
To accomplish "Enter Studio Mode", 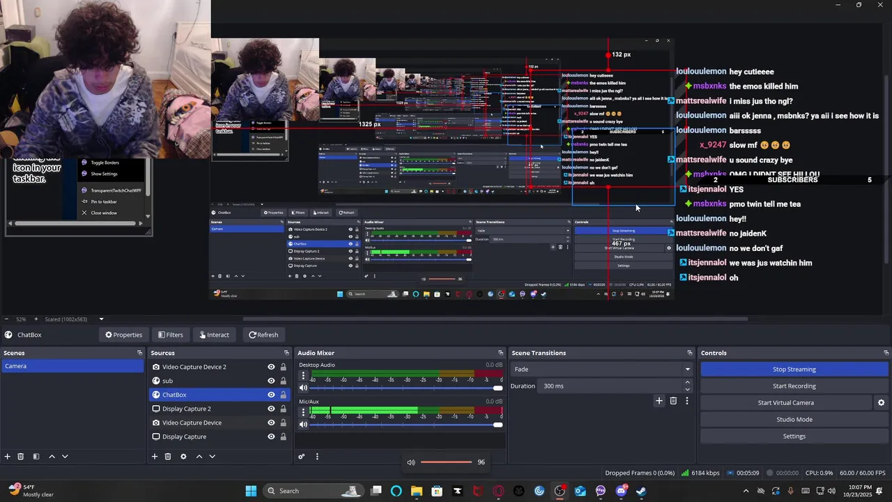I will point(794,420).
